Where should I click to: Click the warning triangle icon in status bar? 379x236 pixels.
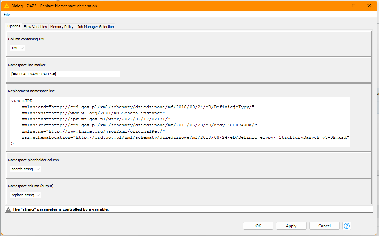[x=8, y=209]
